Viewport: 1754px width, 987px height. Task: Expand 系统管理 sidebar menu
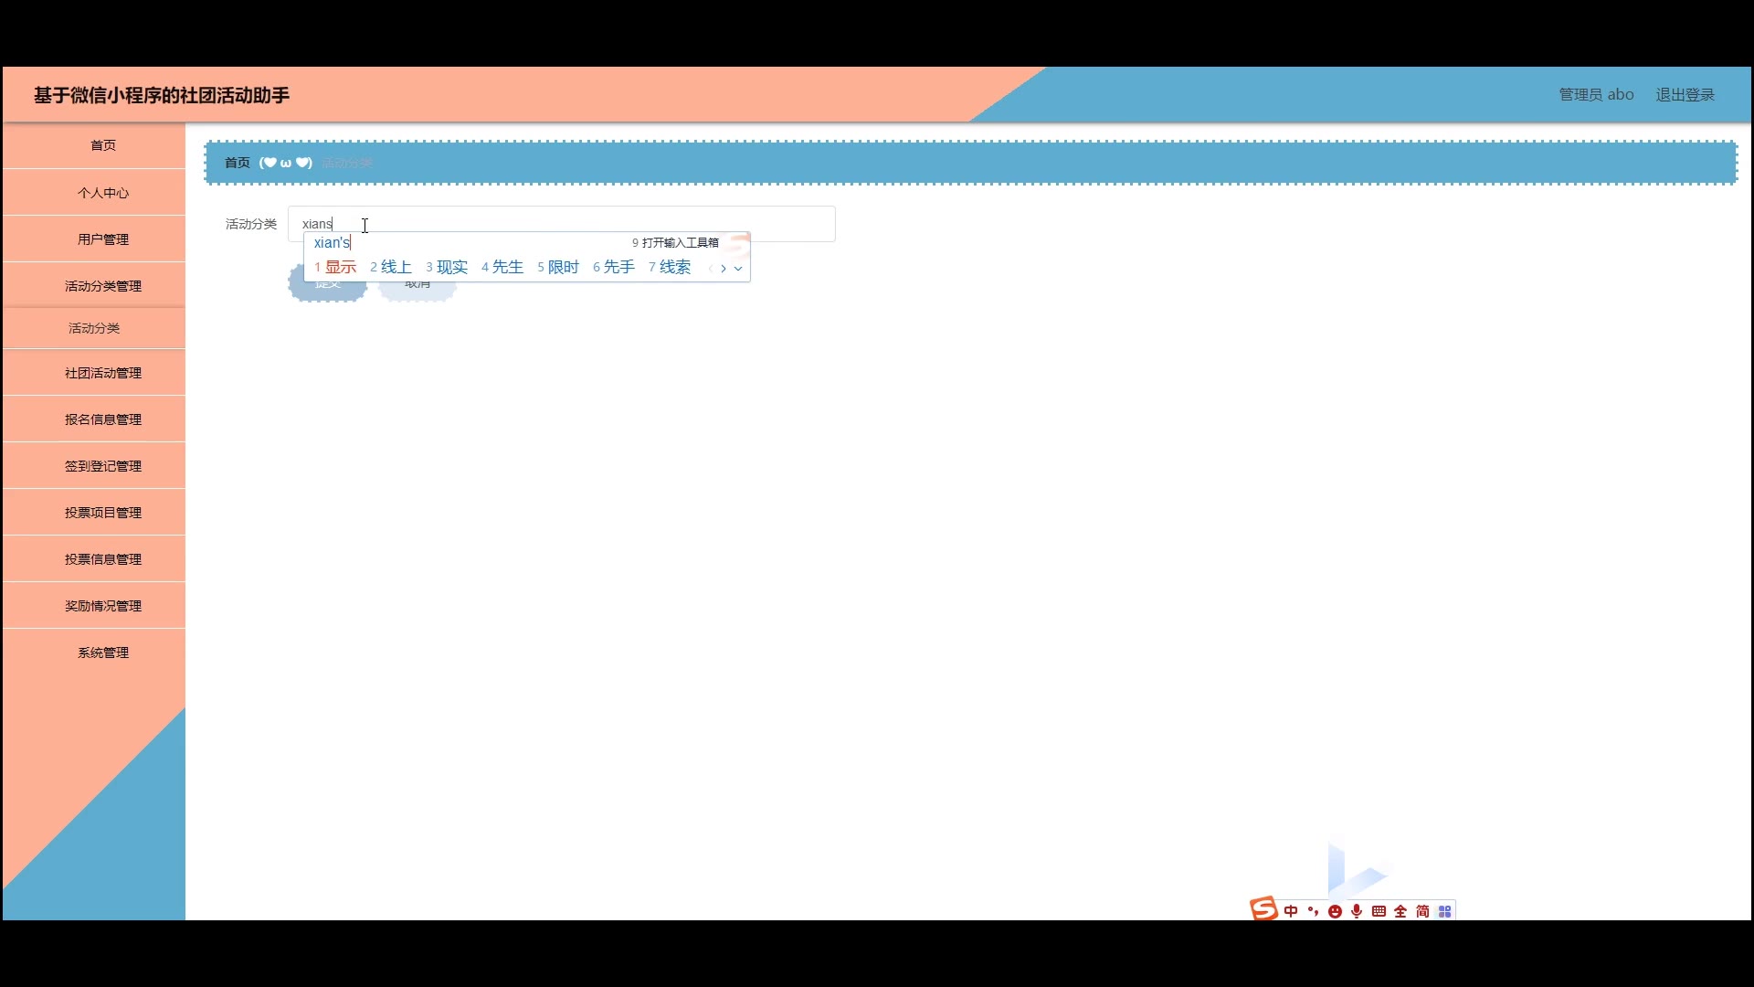[x=103, y=653]
